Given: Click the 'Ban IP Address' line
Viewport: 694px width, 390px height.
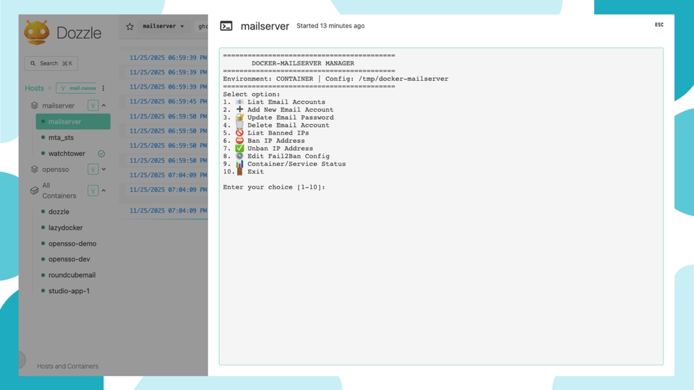Looking at the screenshot, I should (x=264, y=141).
